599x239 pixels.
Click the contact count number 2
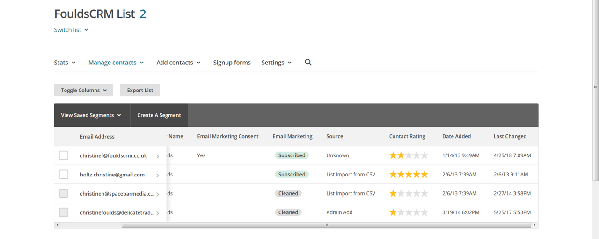[143, 14]
